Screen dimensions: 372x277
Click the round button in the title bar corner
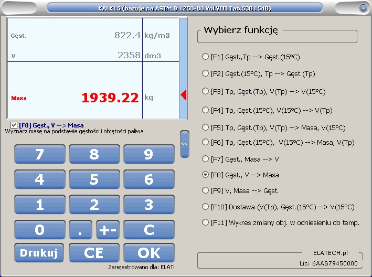(x=363, y=8)
